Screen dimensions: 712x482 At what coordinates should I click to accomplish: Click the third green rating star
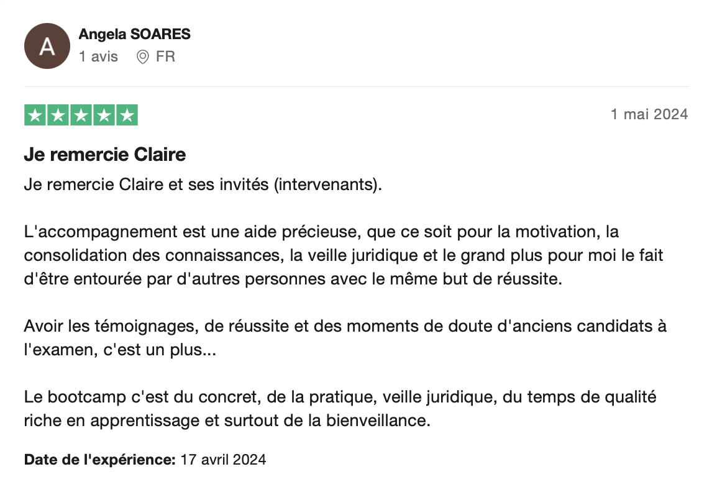81,116
